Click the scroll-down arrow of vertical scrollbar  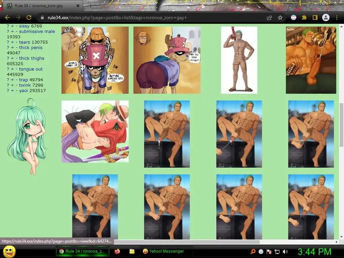point(341,237)
